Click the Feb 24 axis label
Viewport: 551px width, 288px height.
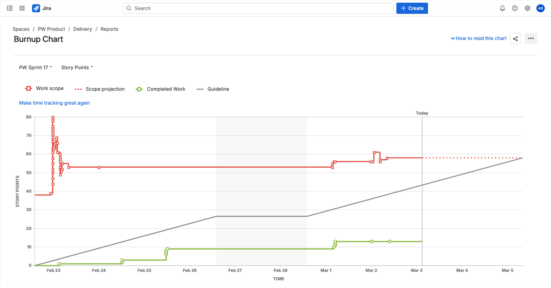[99, 270]
